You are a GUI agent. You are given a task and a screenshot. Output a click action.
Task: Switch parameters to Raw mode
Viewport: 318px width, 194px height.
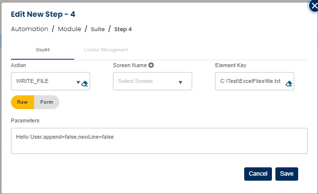click(22, 102)
